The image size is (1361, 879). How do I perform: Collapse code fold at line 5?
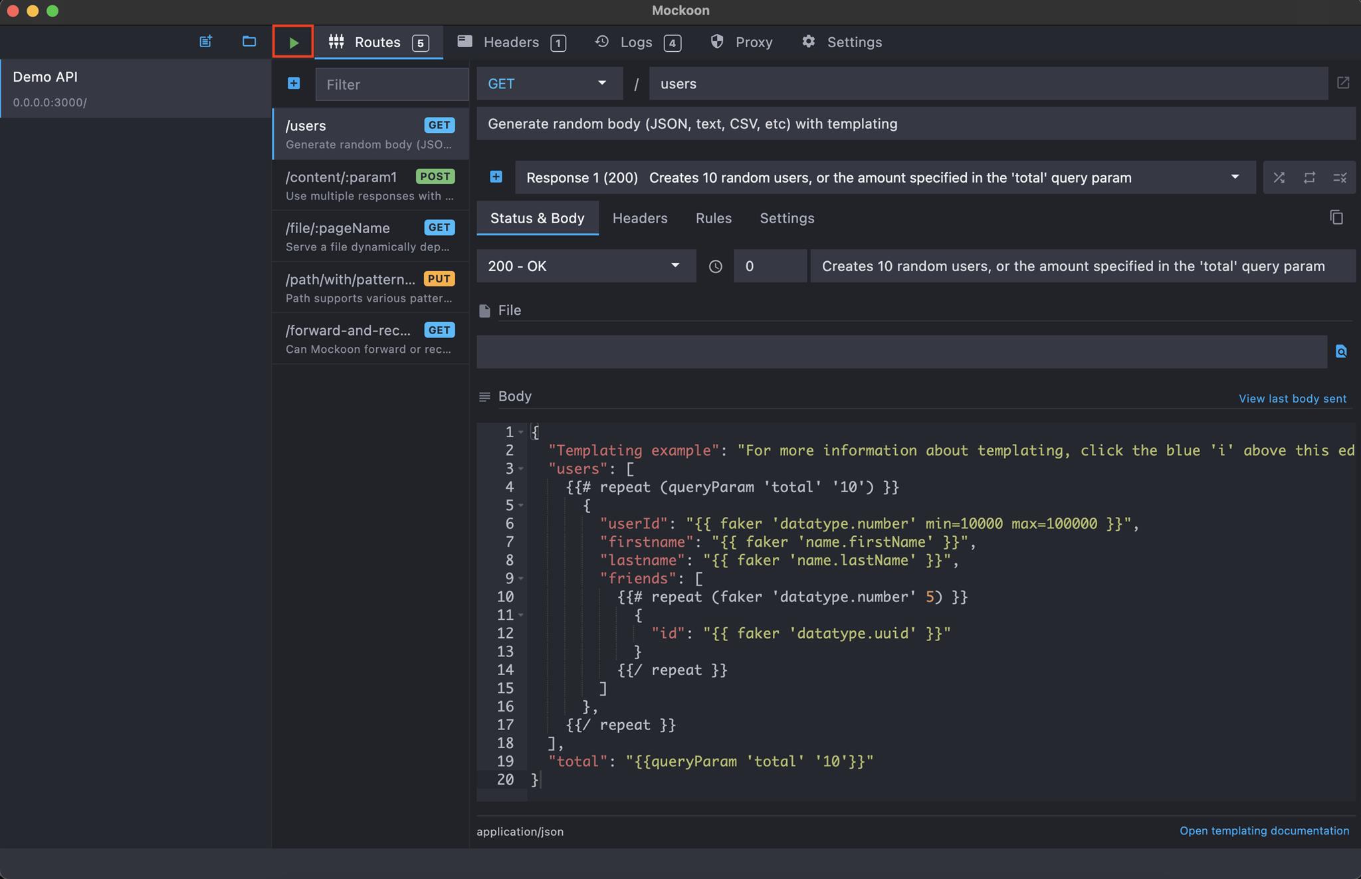521,506
